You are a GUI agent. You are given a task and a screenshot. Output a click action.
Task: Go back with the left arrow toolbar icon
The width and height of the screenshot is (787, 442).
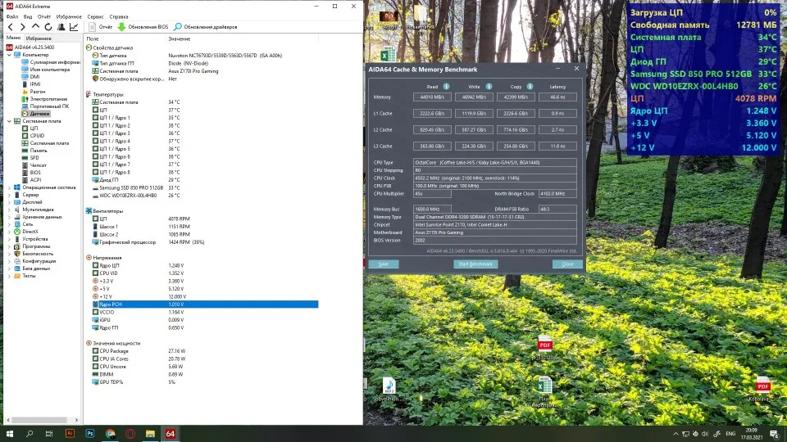point(10,27)
